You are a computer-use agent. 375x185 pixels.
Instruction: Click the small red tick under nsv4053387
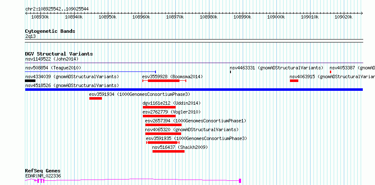click(330, 72)
